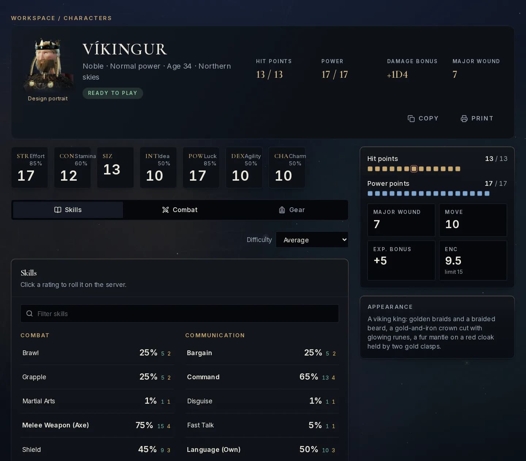Viewport: 526px width, 461px height.
Task: Click the highlighted seventh hit point pip
Action: 414,169
